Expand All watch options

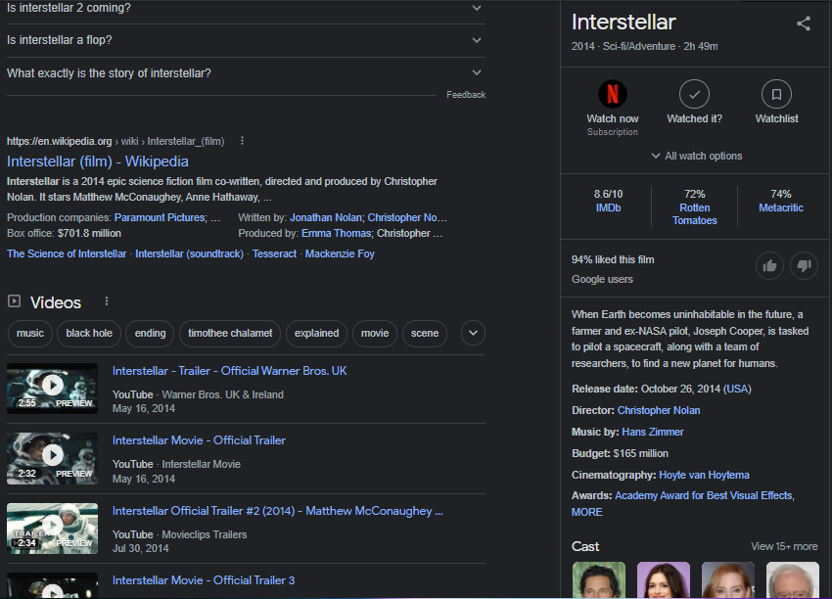(696, 156)
